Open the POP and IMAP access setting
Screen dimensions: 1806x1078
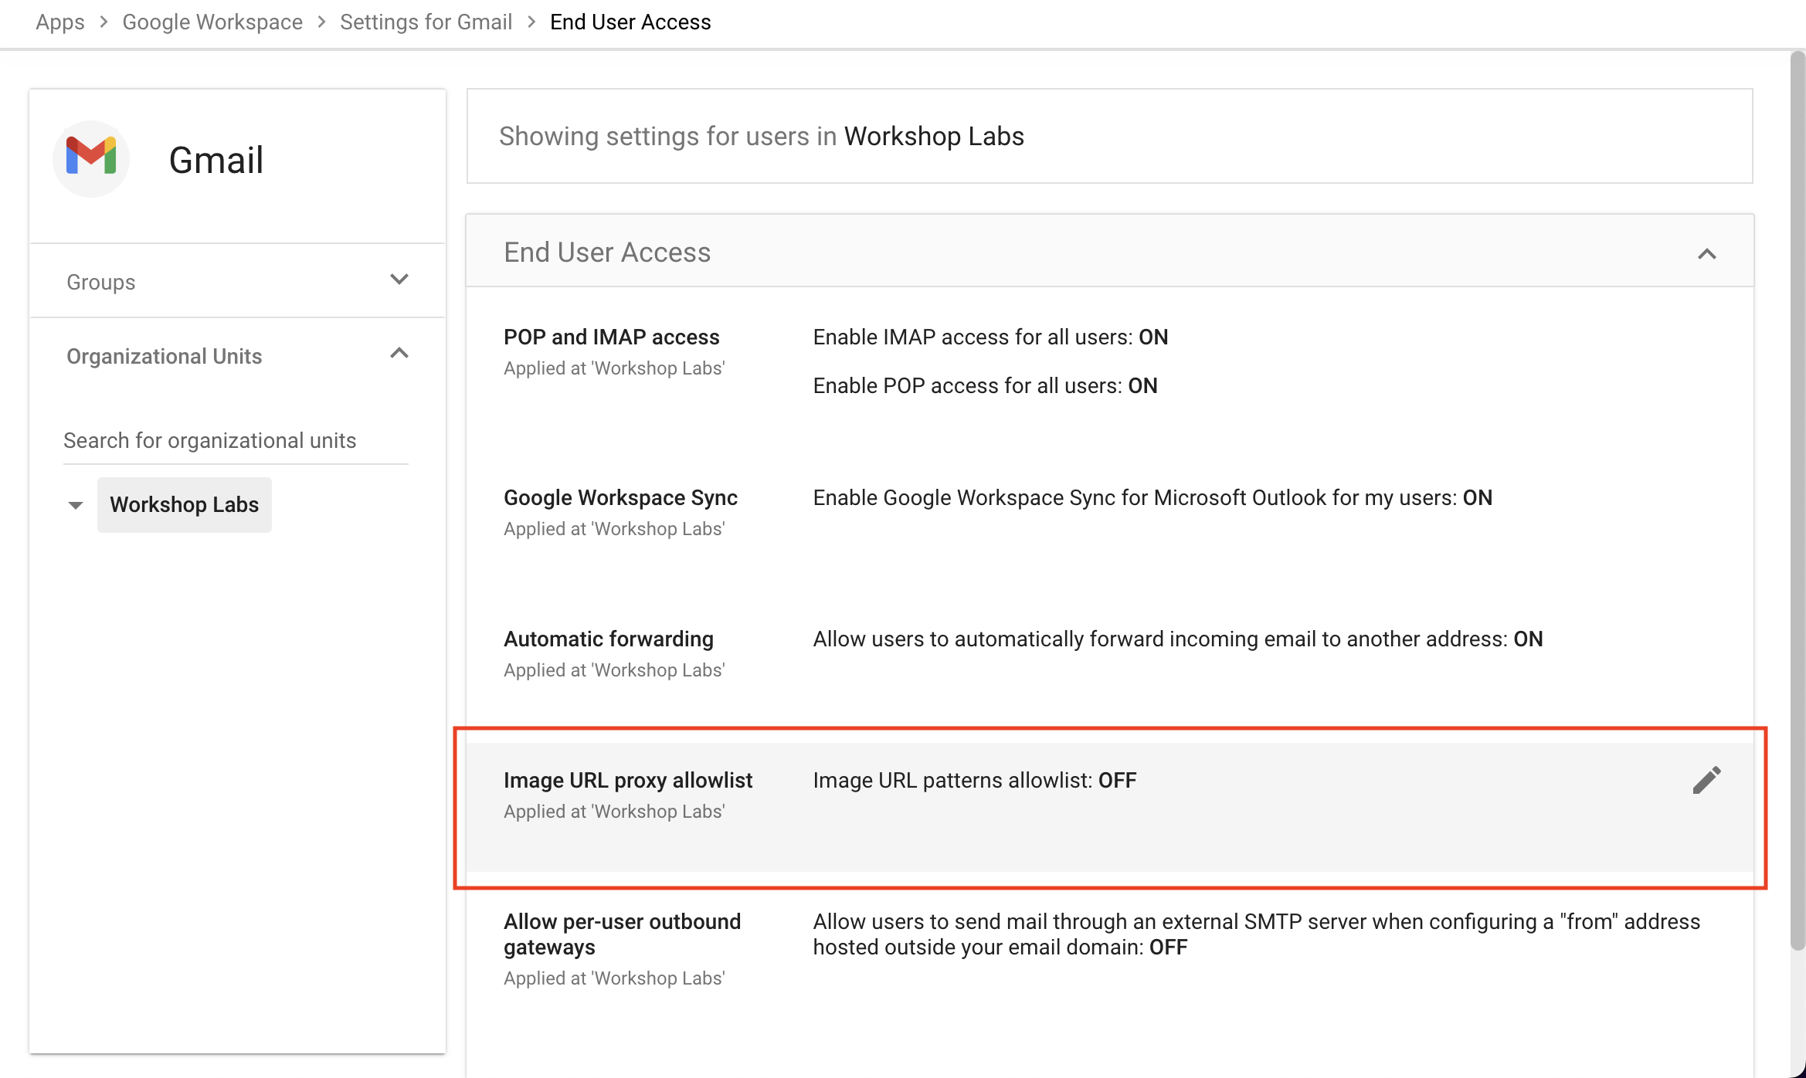coord(1110,361)
